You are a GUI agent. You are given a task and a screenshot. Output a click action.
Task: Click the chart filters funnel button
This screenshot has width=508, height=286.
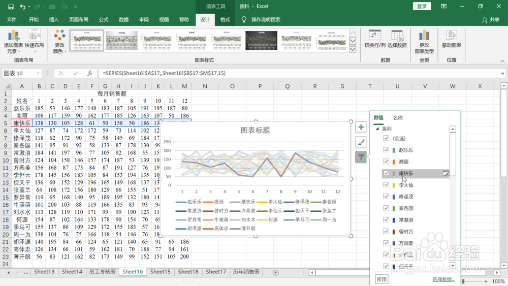(x=361, y=157)
